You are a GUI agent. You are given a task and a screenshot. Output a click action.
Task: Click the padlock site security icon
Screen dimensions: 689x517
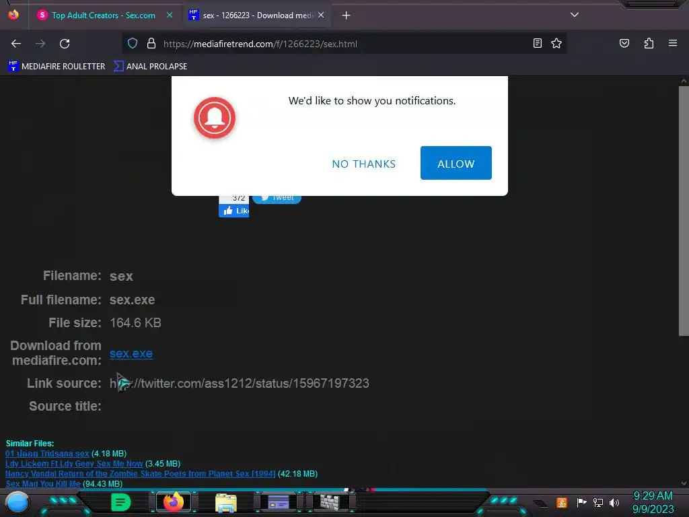click(151, 44)
